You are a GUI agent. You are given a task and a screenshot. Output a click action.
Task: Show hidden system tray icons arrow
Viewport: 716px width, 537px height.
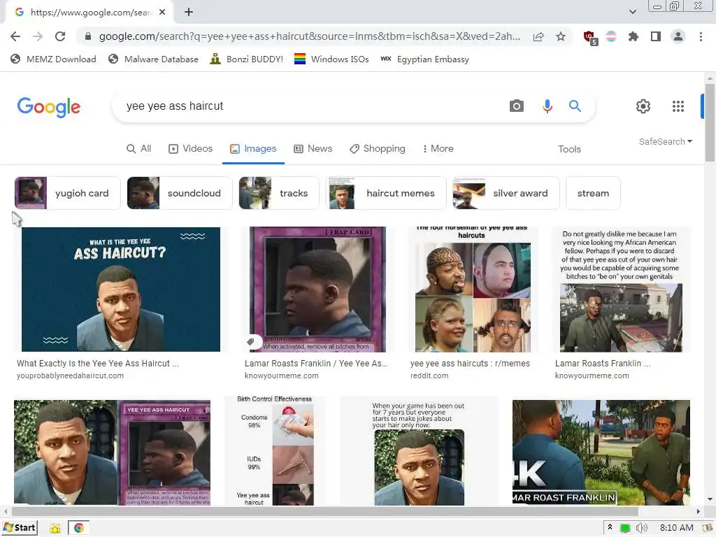(x=610, y=527)
